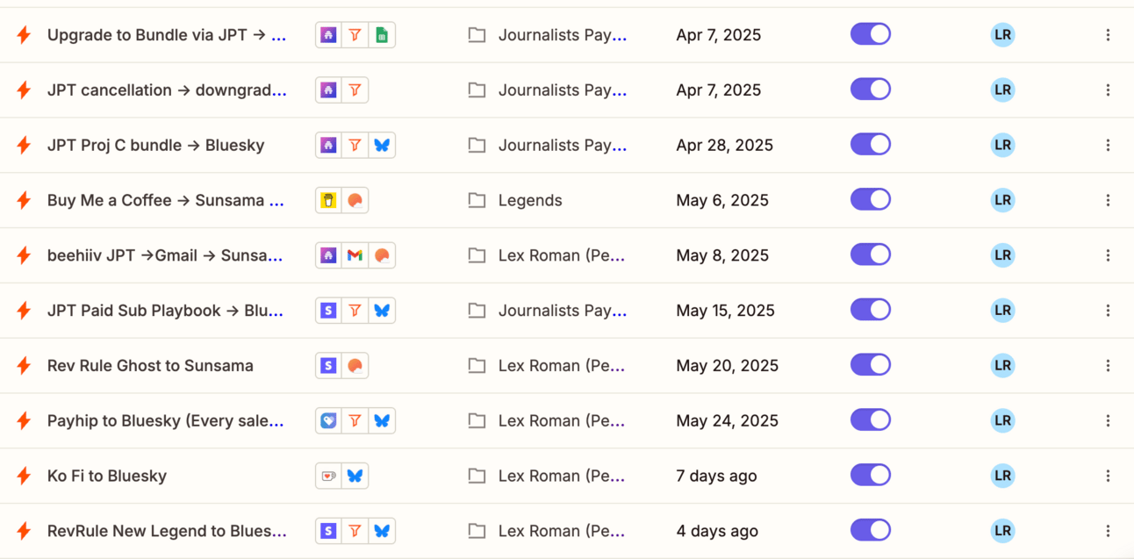Show more actions for Payhip to Bluesky zap

point(1108,421)
